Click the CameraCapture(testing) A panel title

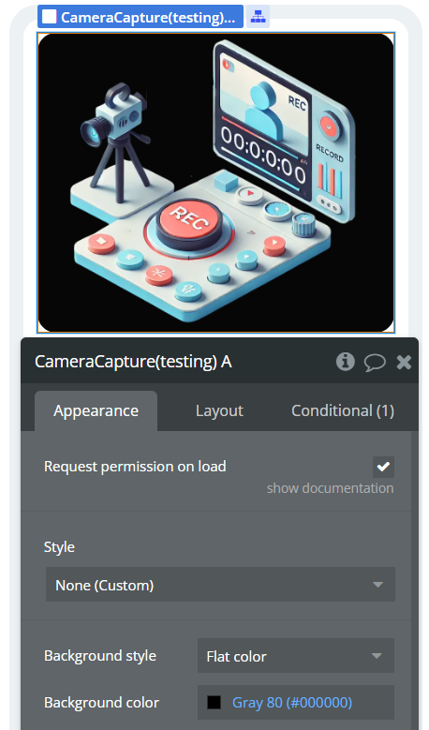(133, 362)
